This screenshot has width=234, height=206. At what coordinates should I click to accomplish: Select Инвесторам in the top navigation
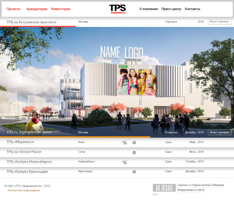click(x=61, y=9)
